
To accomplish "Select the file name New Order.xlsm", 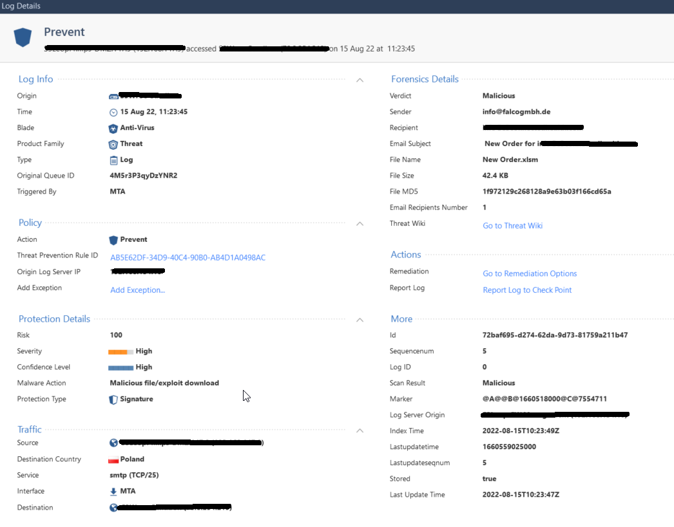I will tap(510, 160).
